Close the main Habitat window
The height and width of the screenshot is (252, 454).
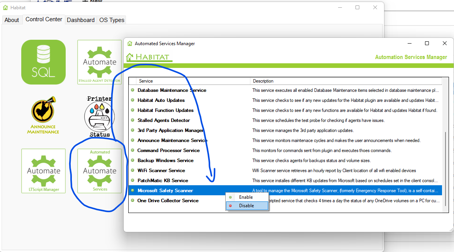pos(375,7)
